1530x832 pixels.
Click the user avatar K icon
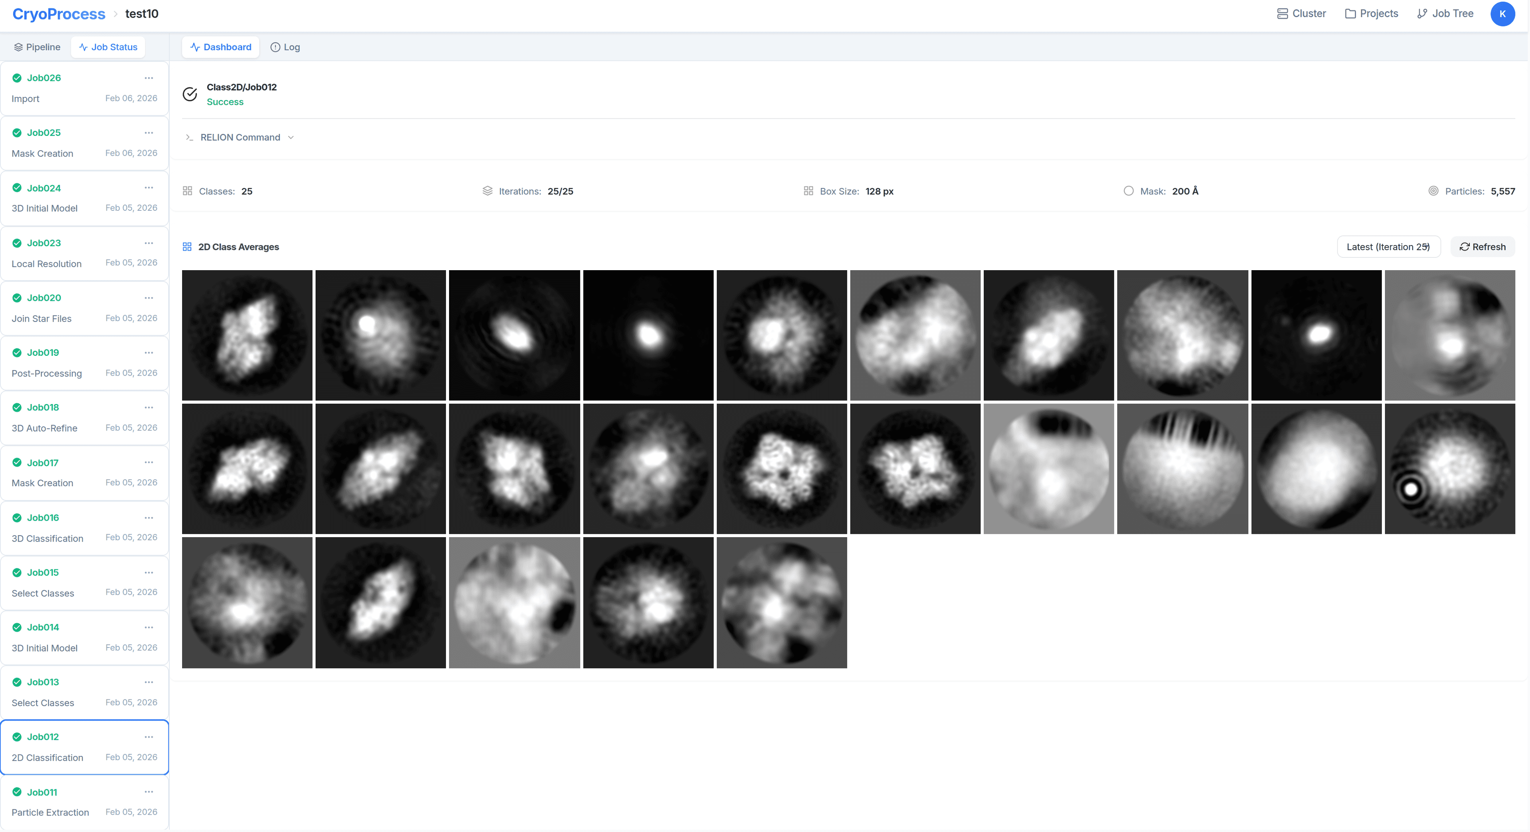click(x=1502, y=14)
